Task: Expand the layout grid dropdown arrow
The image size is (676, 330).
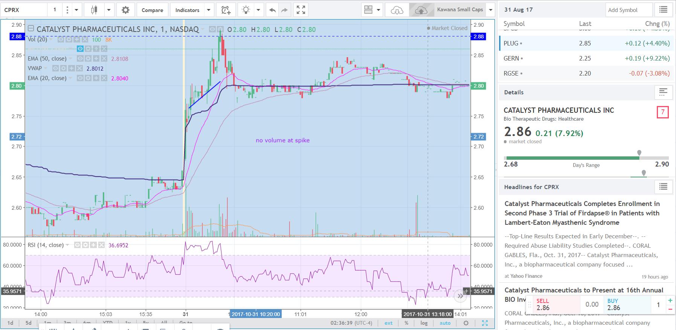Action: (378, 10)
